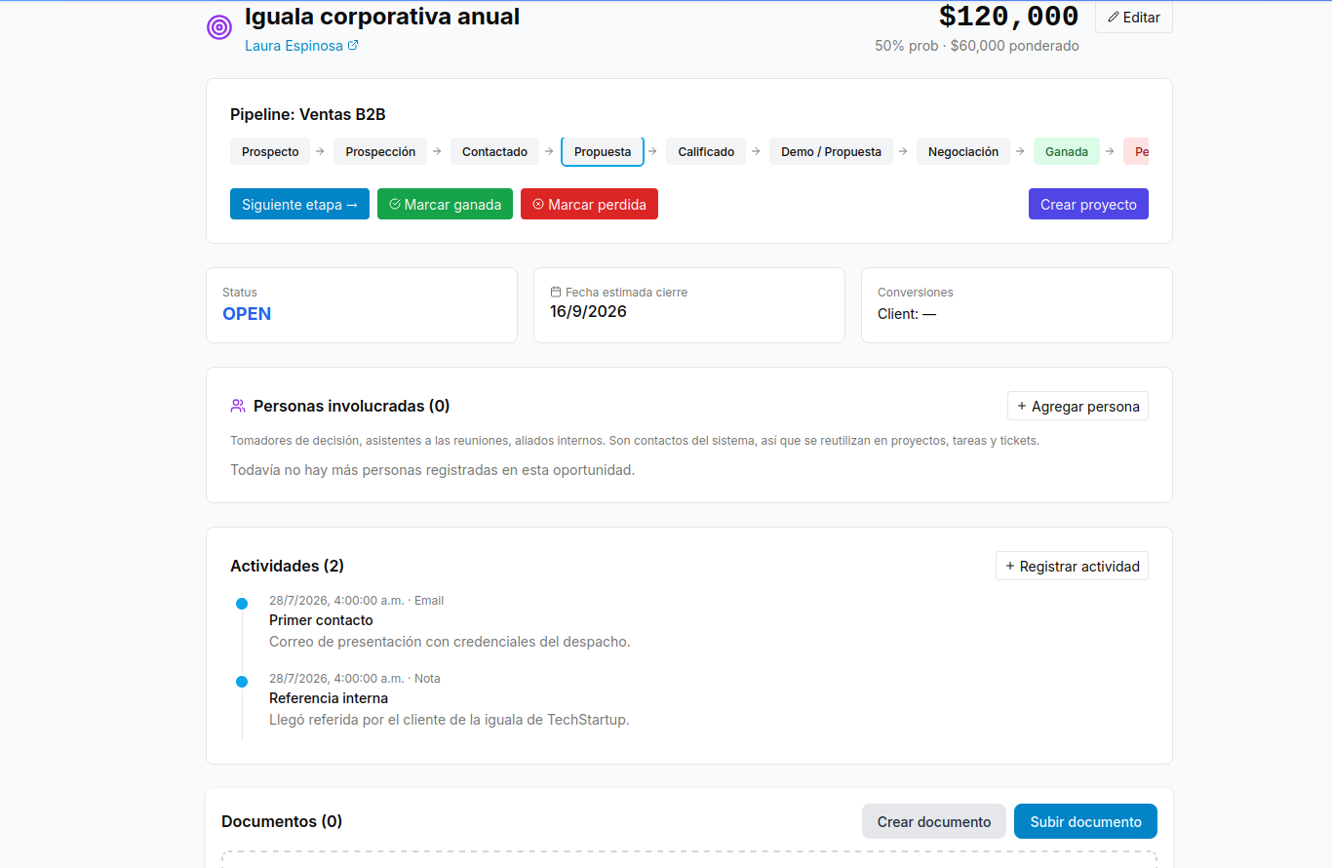
Task: Choose the Demo / Propuesta stage
Action: click(x=831, y=151)
